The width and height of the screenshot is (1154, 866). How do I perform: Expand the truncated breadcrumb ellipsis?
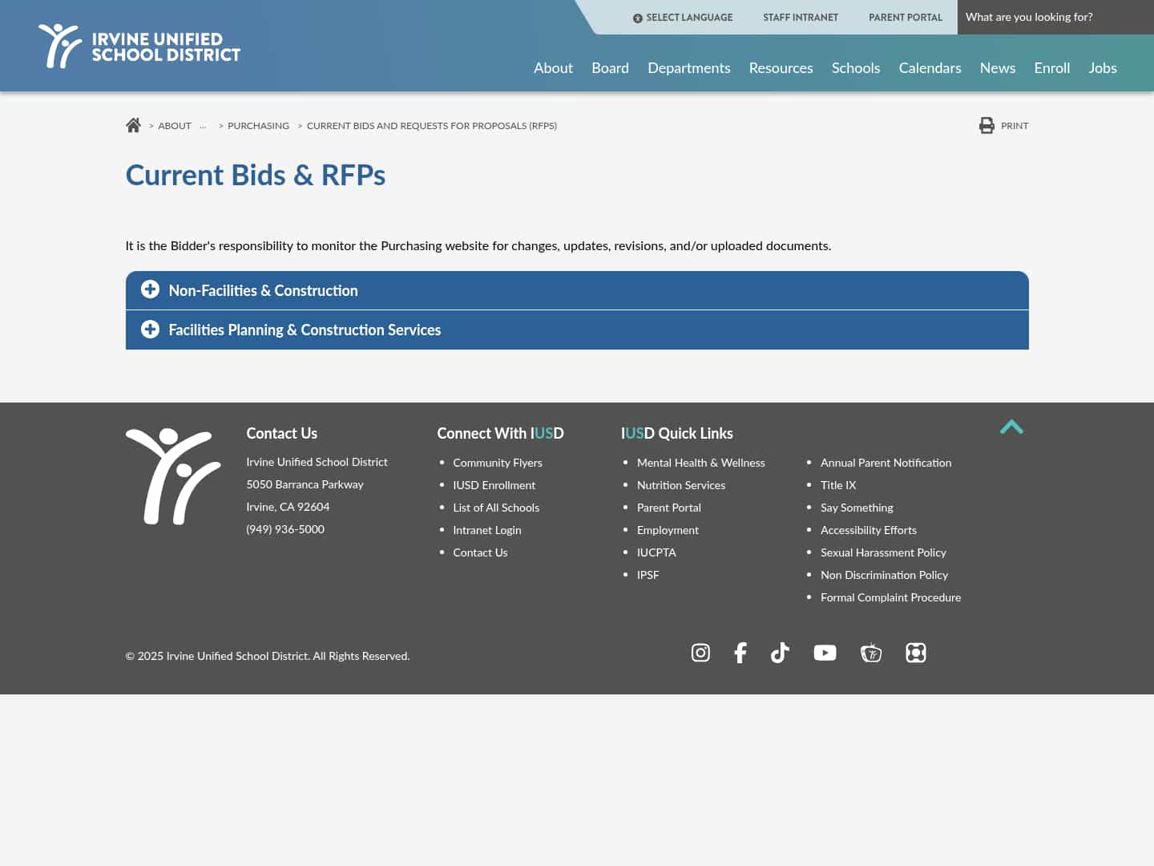[203, 126]
